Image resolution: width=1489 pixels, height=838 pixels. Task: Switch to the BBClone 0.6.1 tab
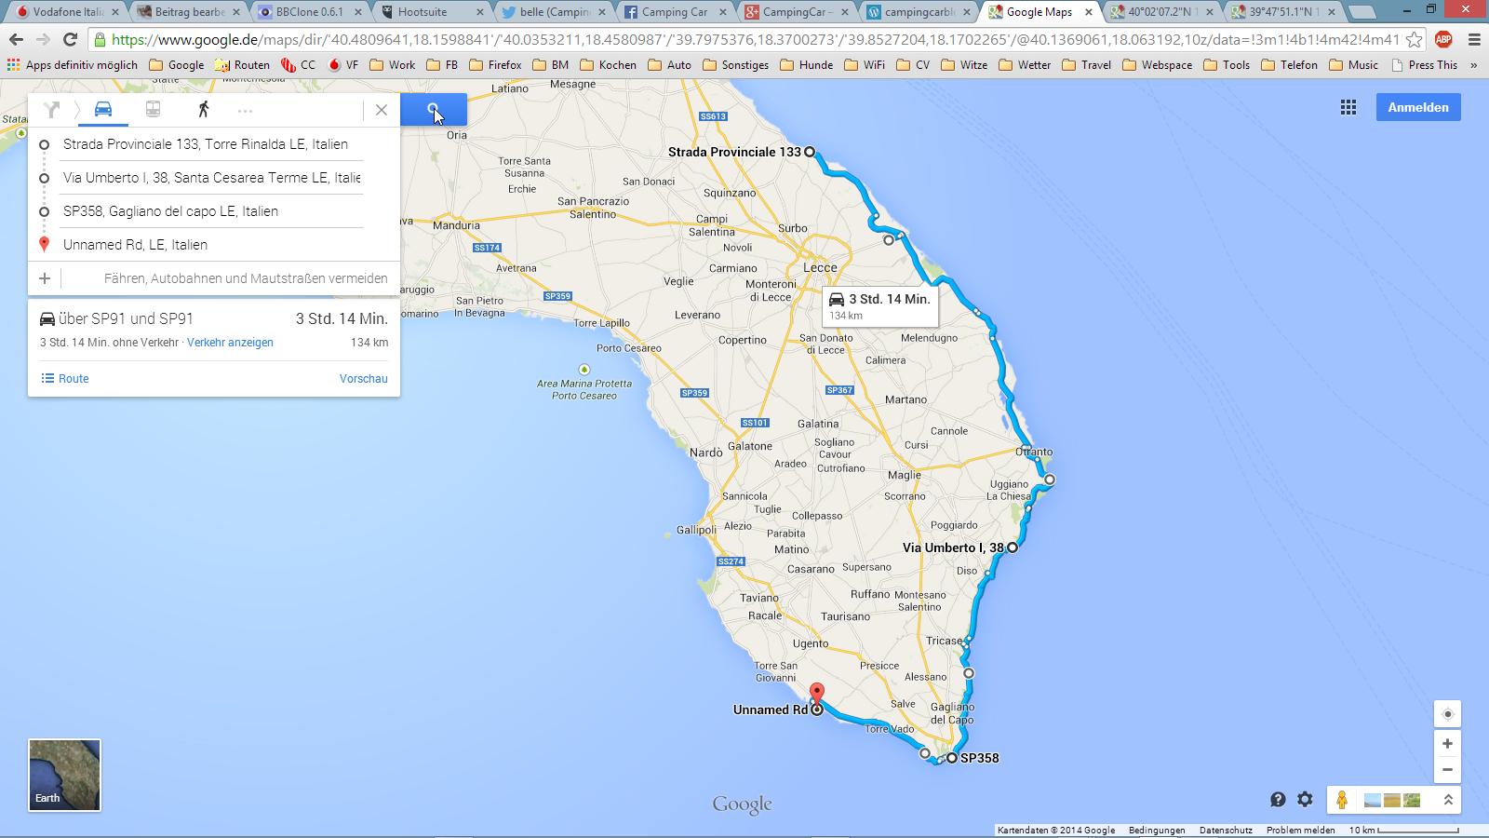[310, 12]
